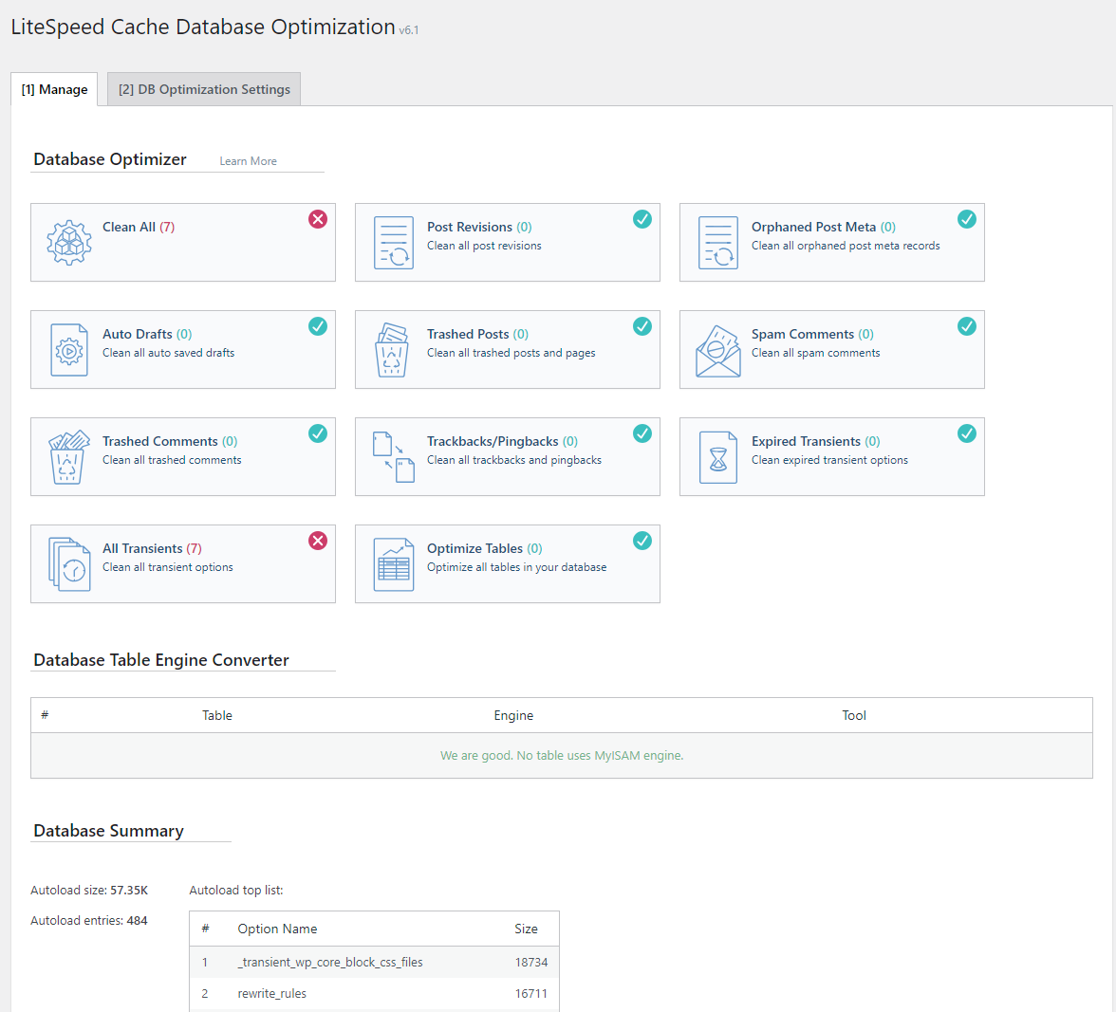Viewport: 1116px width, 1012px height.
Task: Click the green check on Post Revisions
Action: tap(642, 219)
